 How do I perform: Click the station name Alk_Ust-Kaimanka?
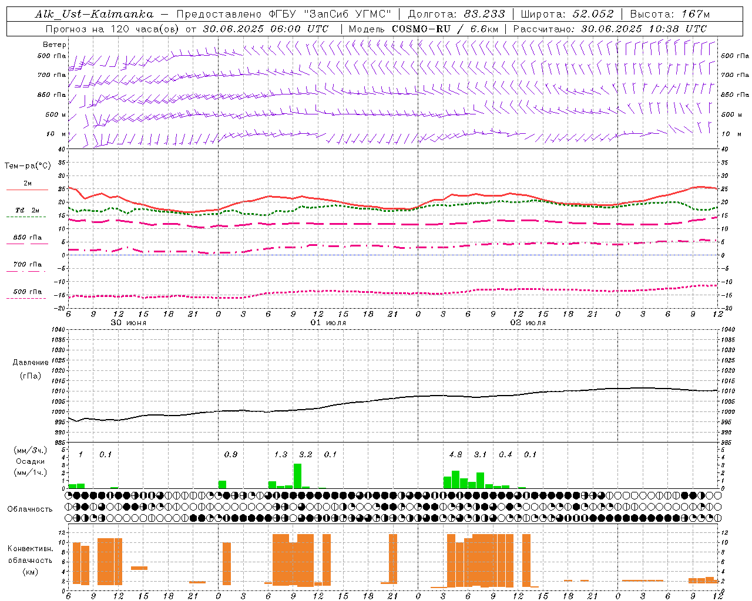94,14
